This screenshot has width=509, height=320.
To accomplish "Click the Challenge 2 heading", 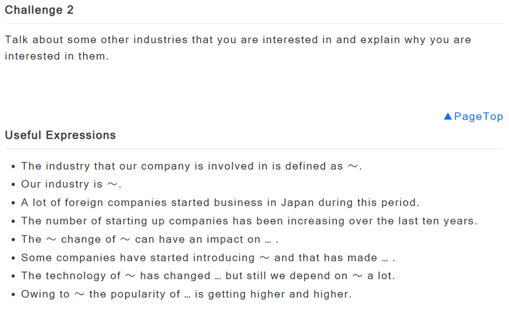I will coord(39,10).
